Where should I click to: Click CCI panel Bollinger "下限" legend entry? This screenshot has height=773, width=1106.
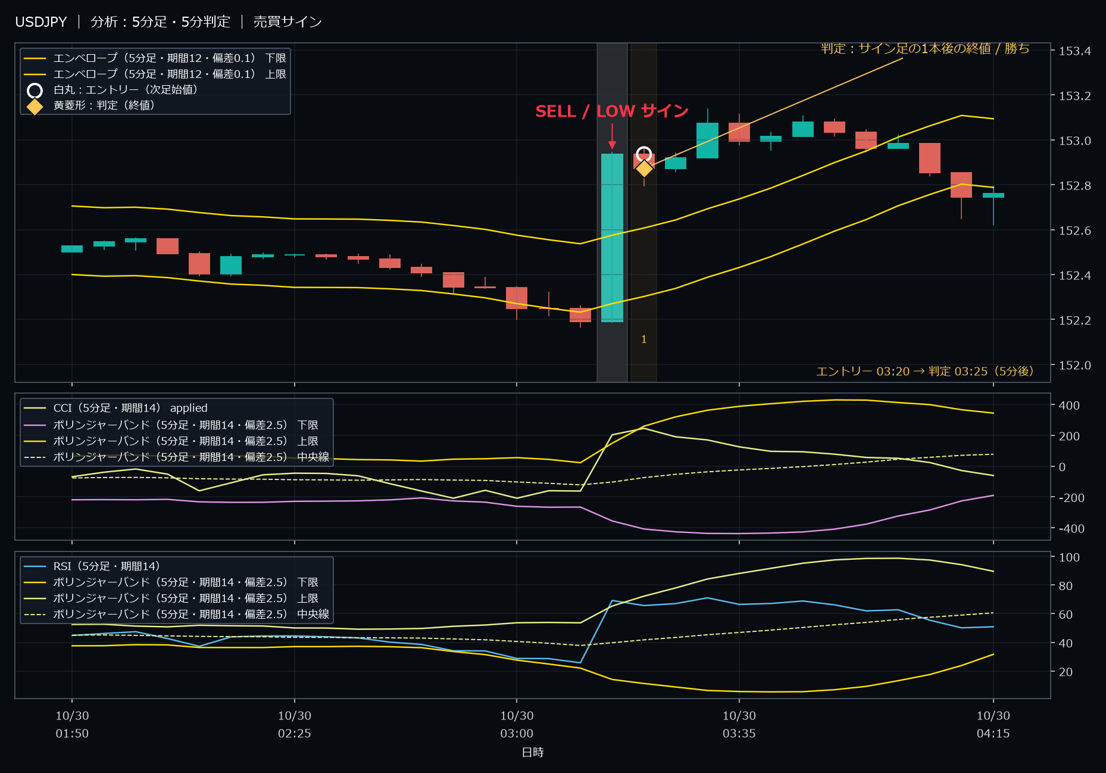point(171,425)
